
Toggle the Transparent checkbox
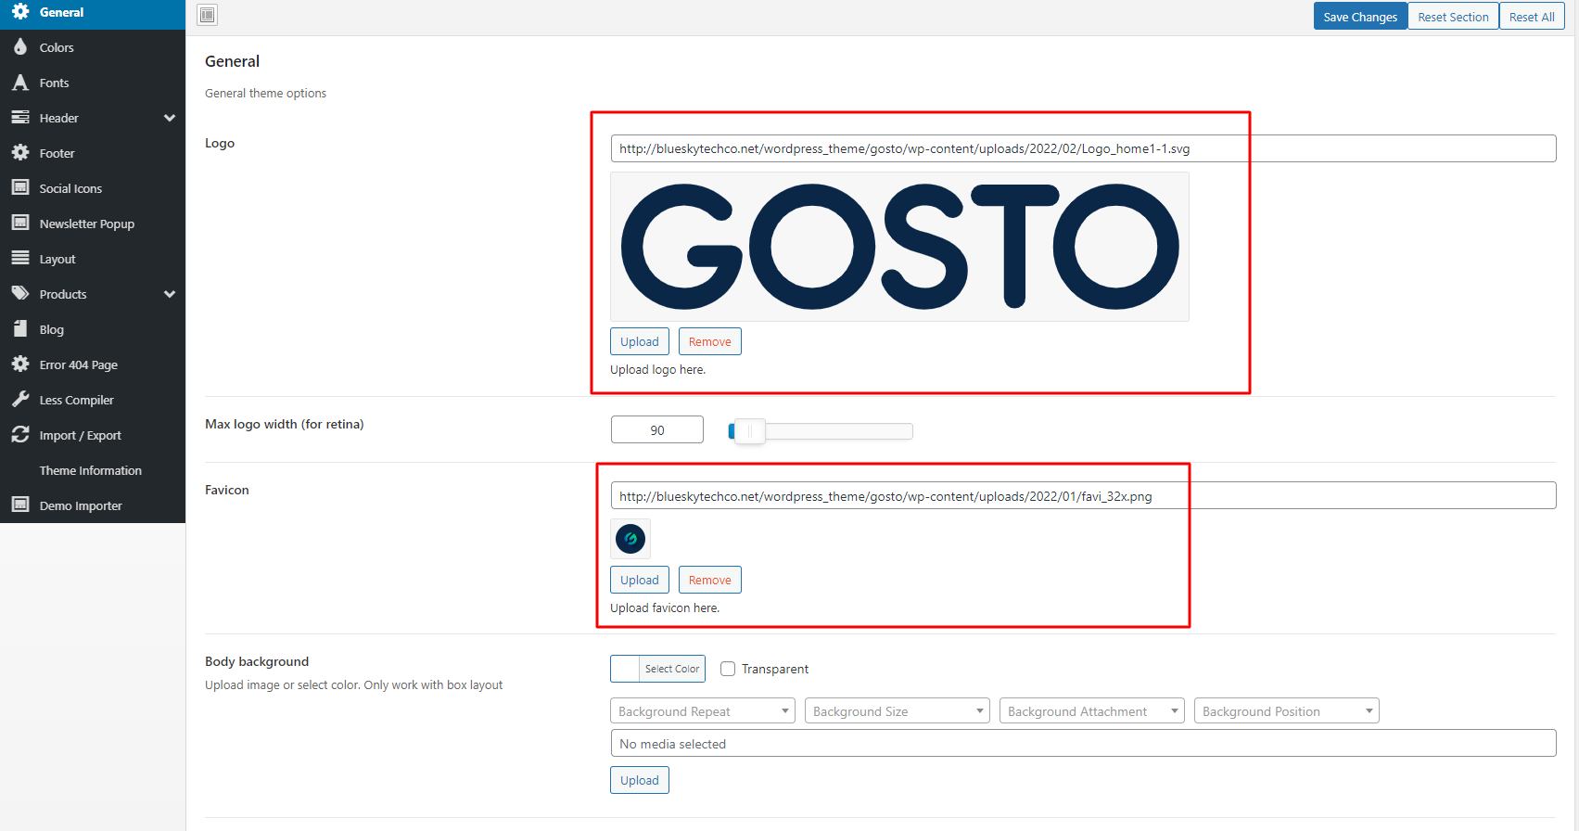(x=728, y=669)
